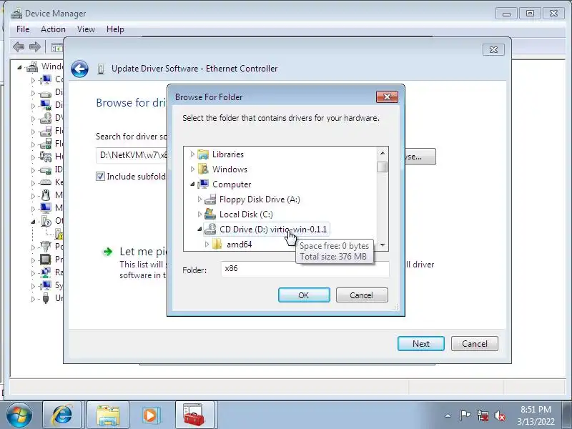Screen dimensions: 572x429
Task: Select the Mice device category icon
Action: click(x=45, y=195)
